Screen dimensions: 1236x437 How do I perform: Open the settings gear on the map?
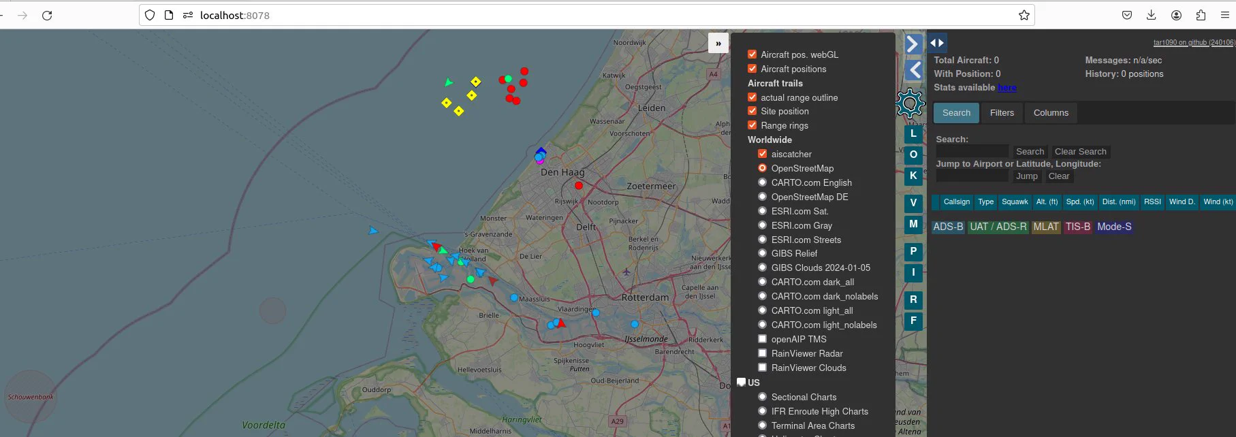point(910,103)
